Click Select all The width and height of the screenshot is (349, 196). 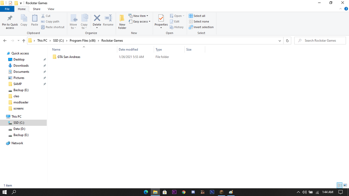click(x=197, y=16)
